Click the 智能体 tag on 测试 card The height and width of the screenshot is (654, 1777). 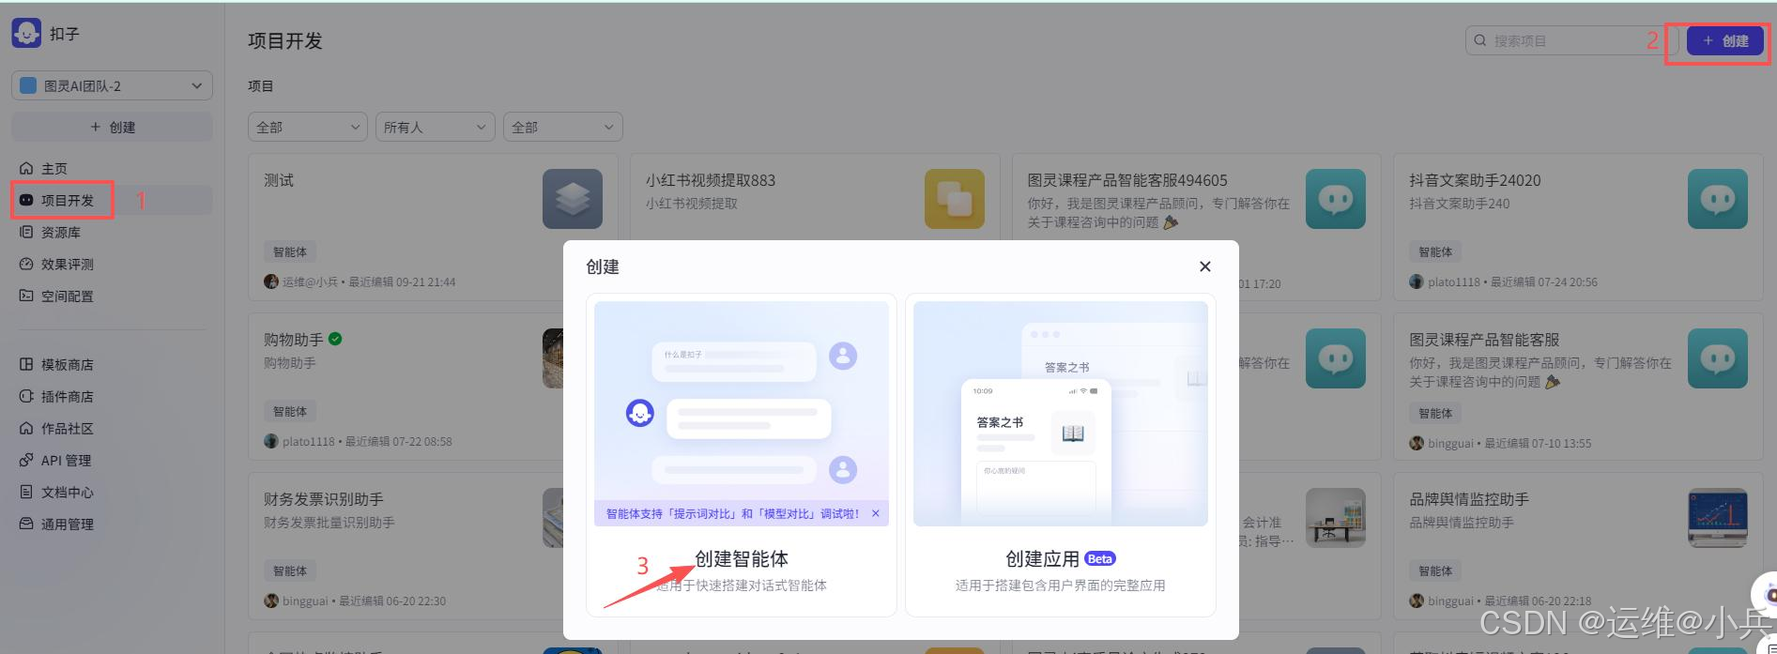(x=290, y=251)
